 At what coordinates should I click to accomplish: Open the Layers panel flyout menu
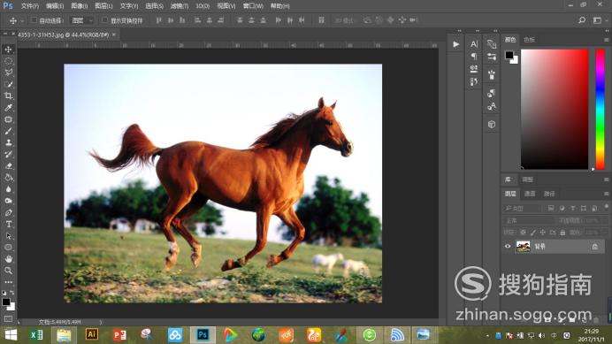(x=606, y=194)
